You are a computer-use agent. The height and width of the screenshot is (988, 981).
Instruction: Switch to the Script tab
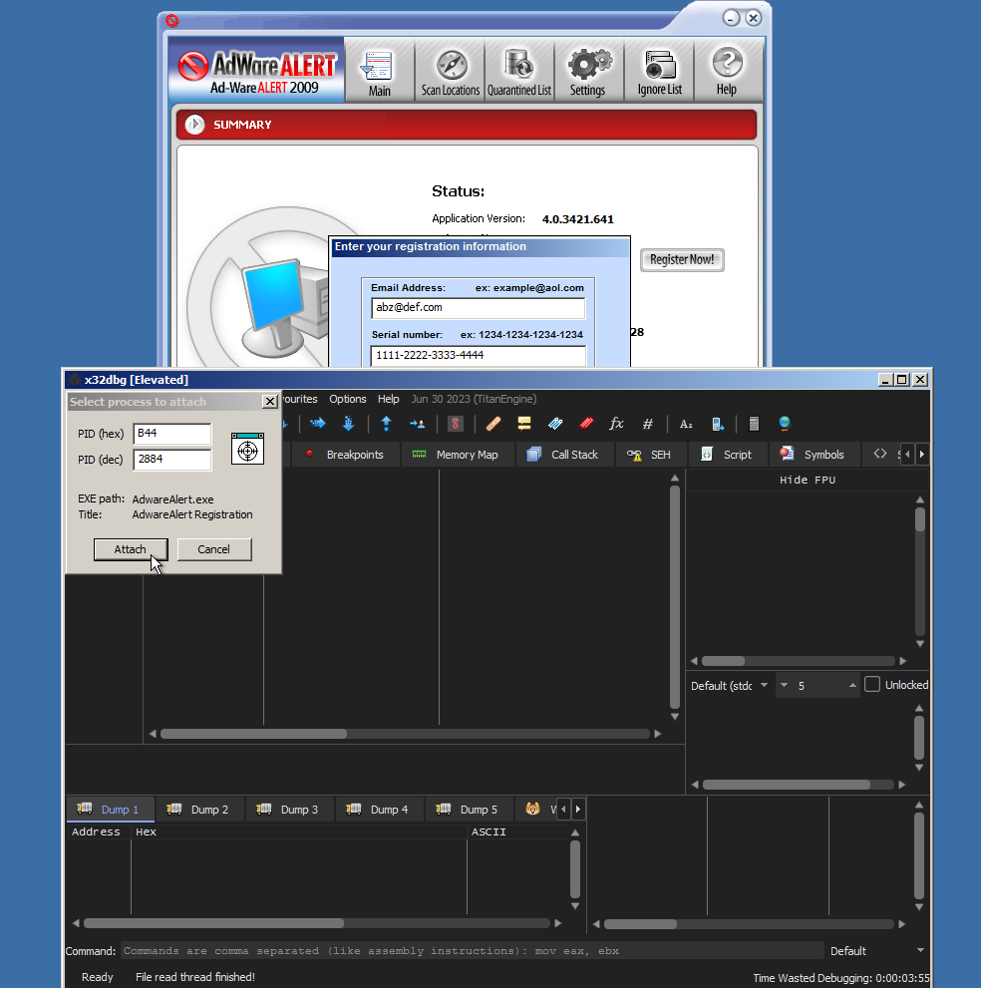[x=727, y=455]
